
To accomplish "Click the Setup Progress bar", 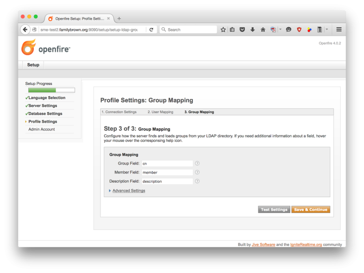I will pyautogui.click(x=51, y=90).
